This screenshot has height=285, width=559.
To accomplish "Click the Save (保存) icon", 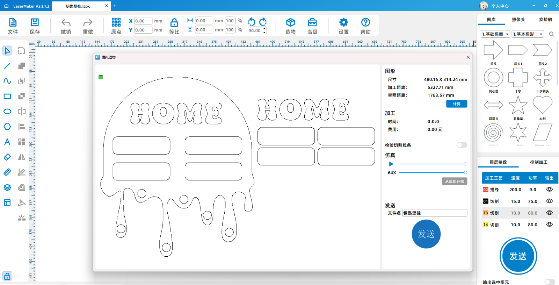I will click(x=35, y=26).
